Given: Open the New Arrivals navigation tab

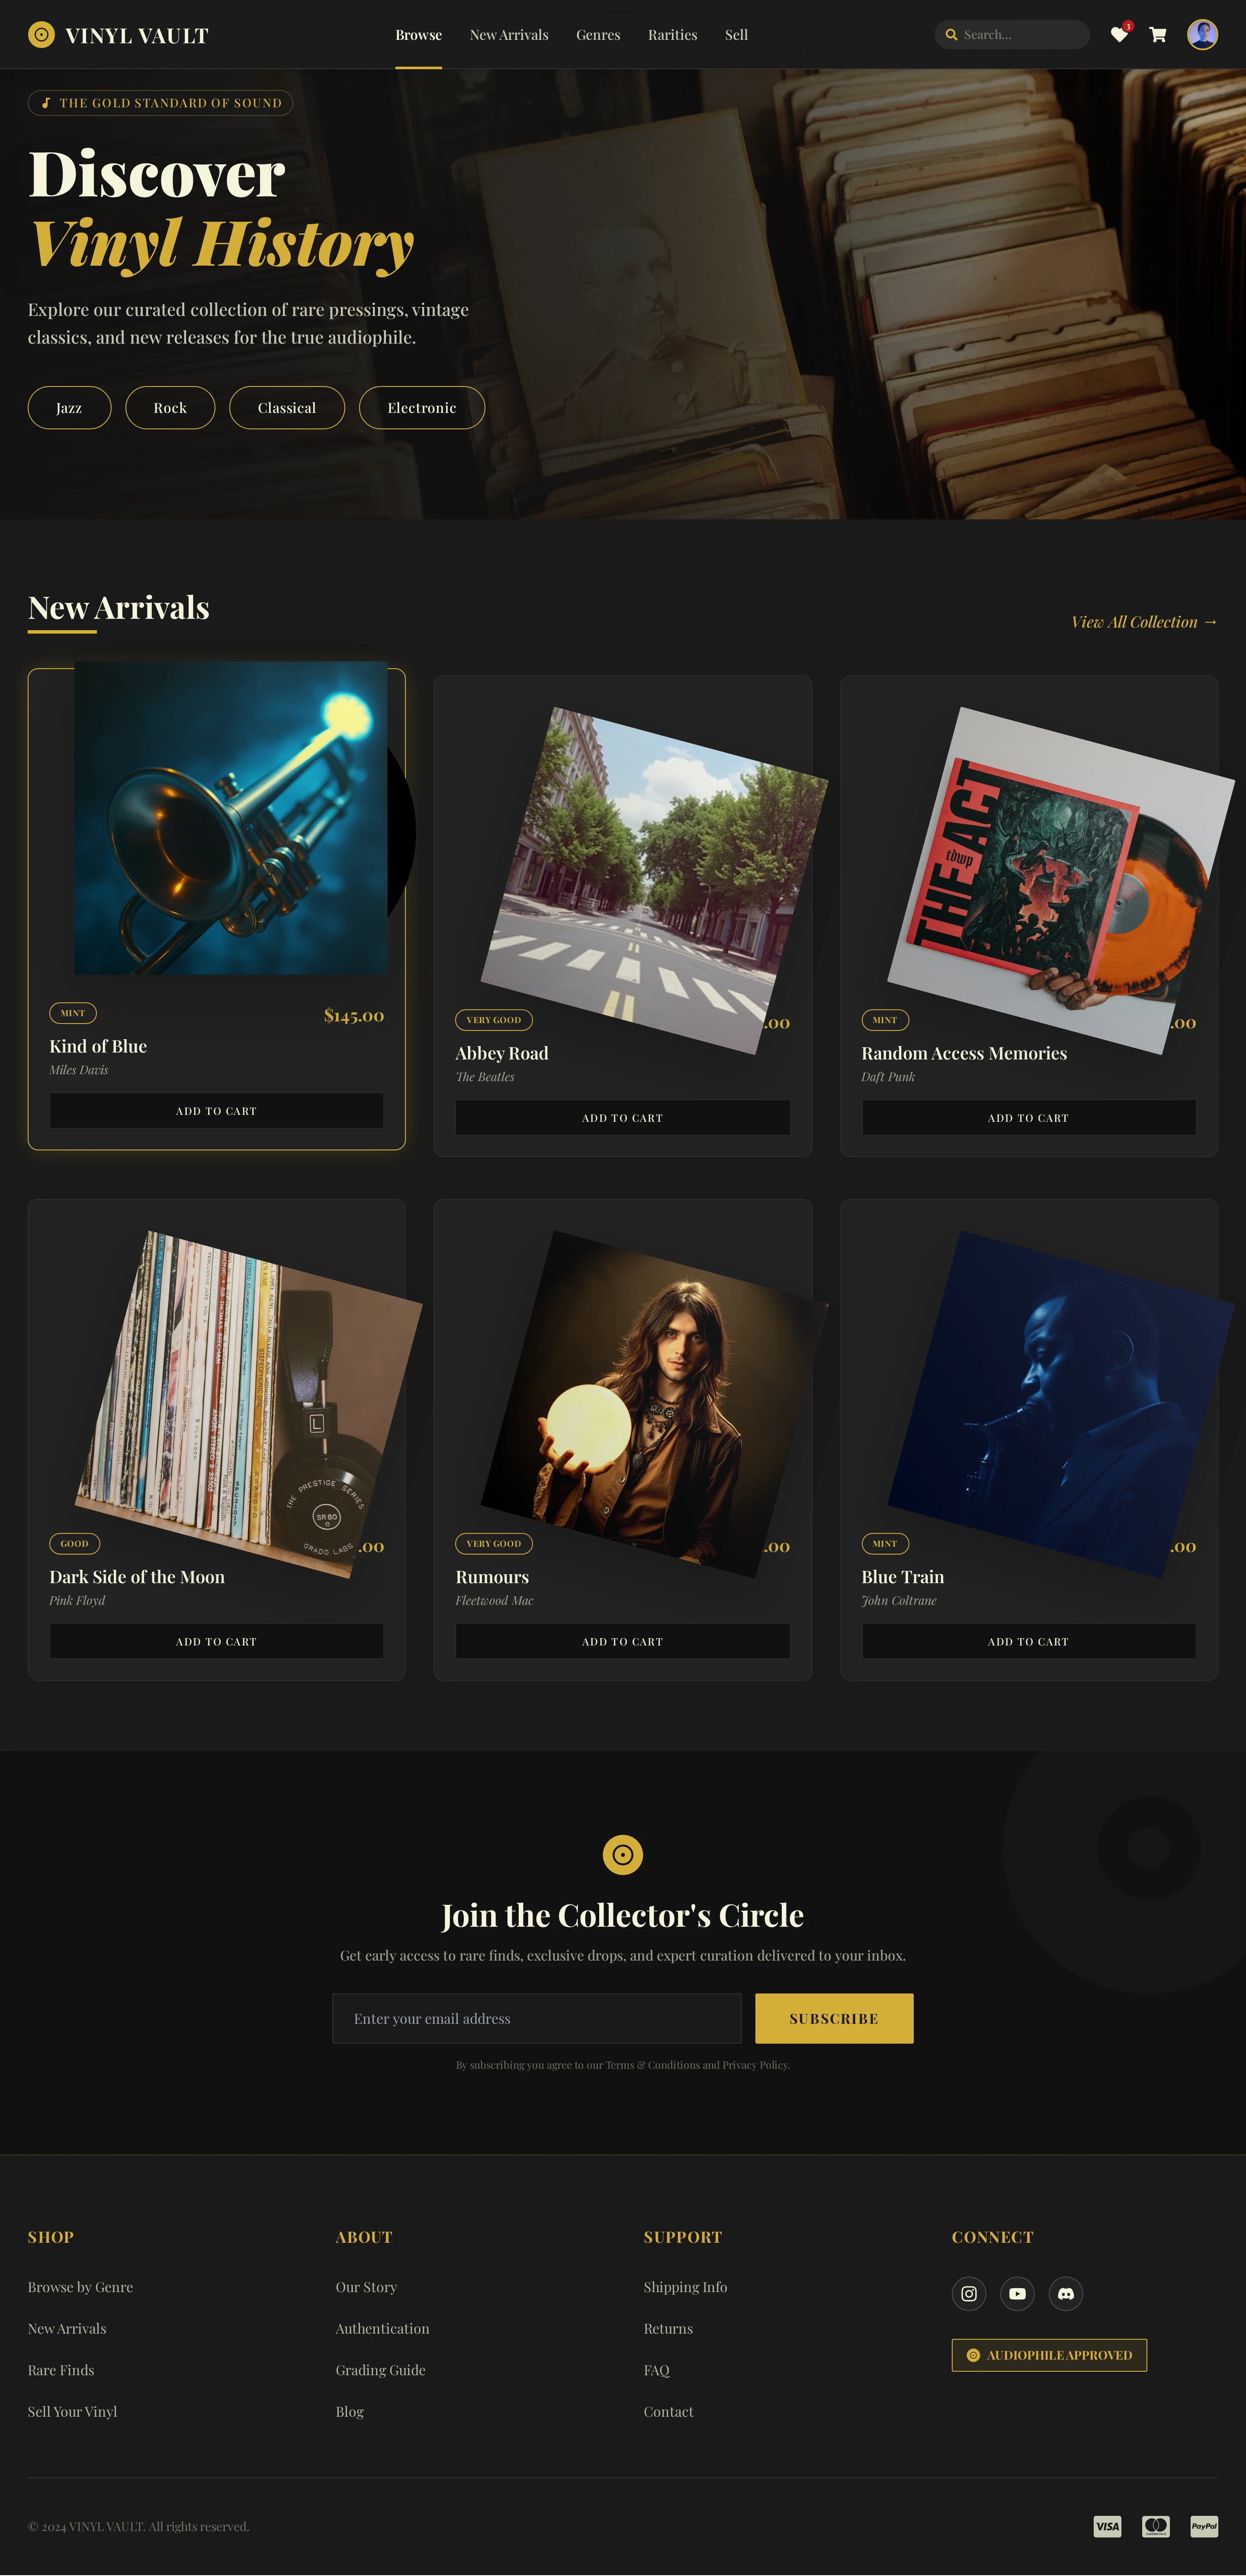Looking at the screenshot, I should tap(509, 35).
